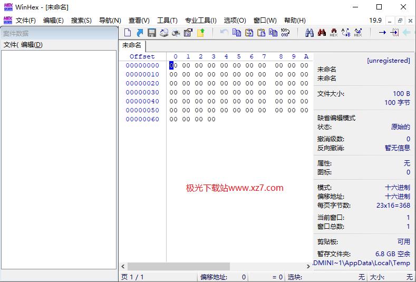
Task: Copy the block using the copy toolbar icon
Action: pyautogui.click(x=237, y=33)
